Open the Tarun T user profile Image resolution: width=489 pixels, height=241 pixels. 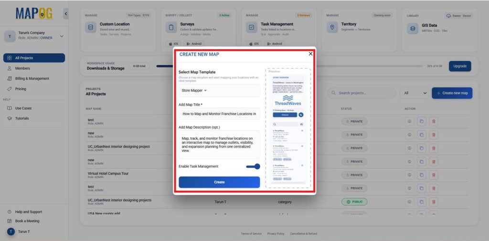pyautogui.click(x=19, y=231)
